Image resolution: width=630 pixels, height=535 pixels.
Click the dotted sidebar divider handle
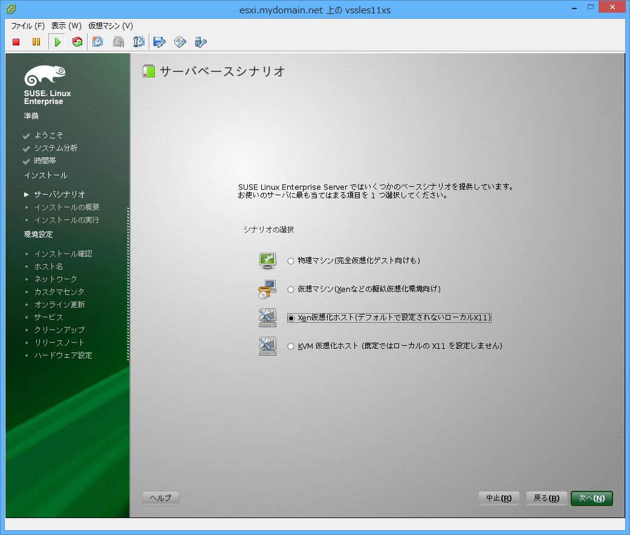tap(128, 284)
